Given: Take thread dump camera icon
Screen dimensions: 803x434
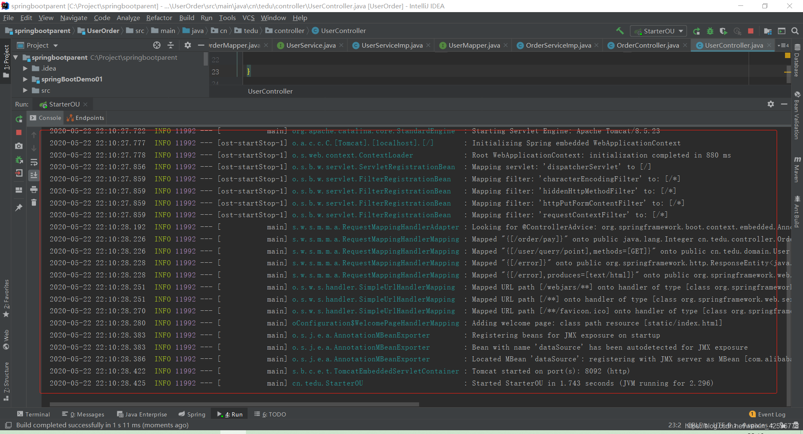Looking at the screenshot, I should pos(19,146).
